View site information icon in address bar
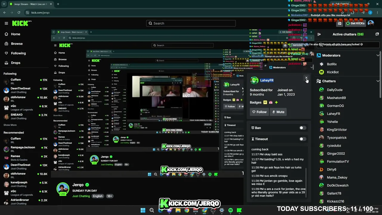Screen dimensions: 382x215 pyautogui.click(x=27, y=13)
